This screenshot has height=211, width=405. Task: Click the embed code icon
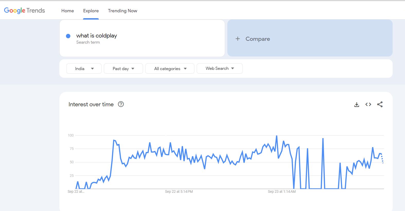click(368, 104)
